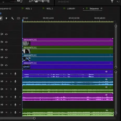
Task: Click the 00003.MTS clip thumbnail
Action: click(26, 67)
